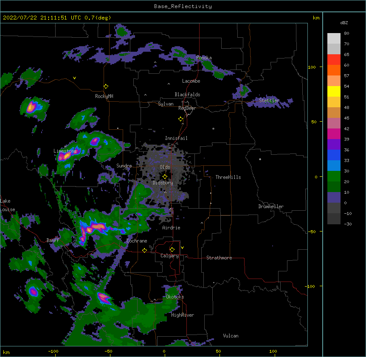Pick the white 70-80 dBZ legend swatch
This screenshot has height=357, width=366.
click(x=334, y=39)
